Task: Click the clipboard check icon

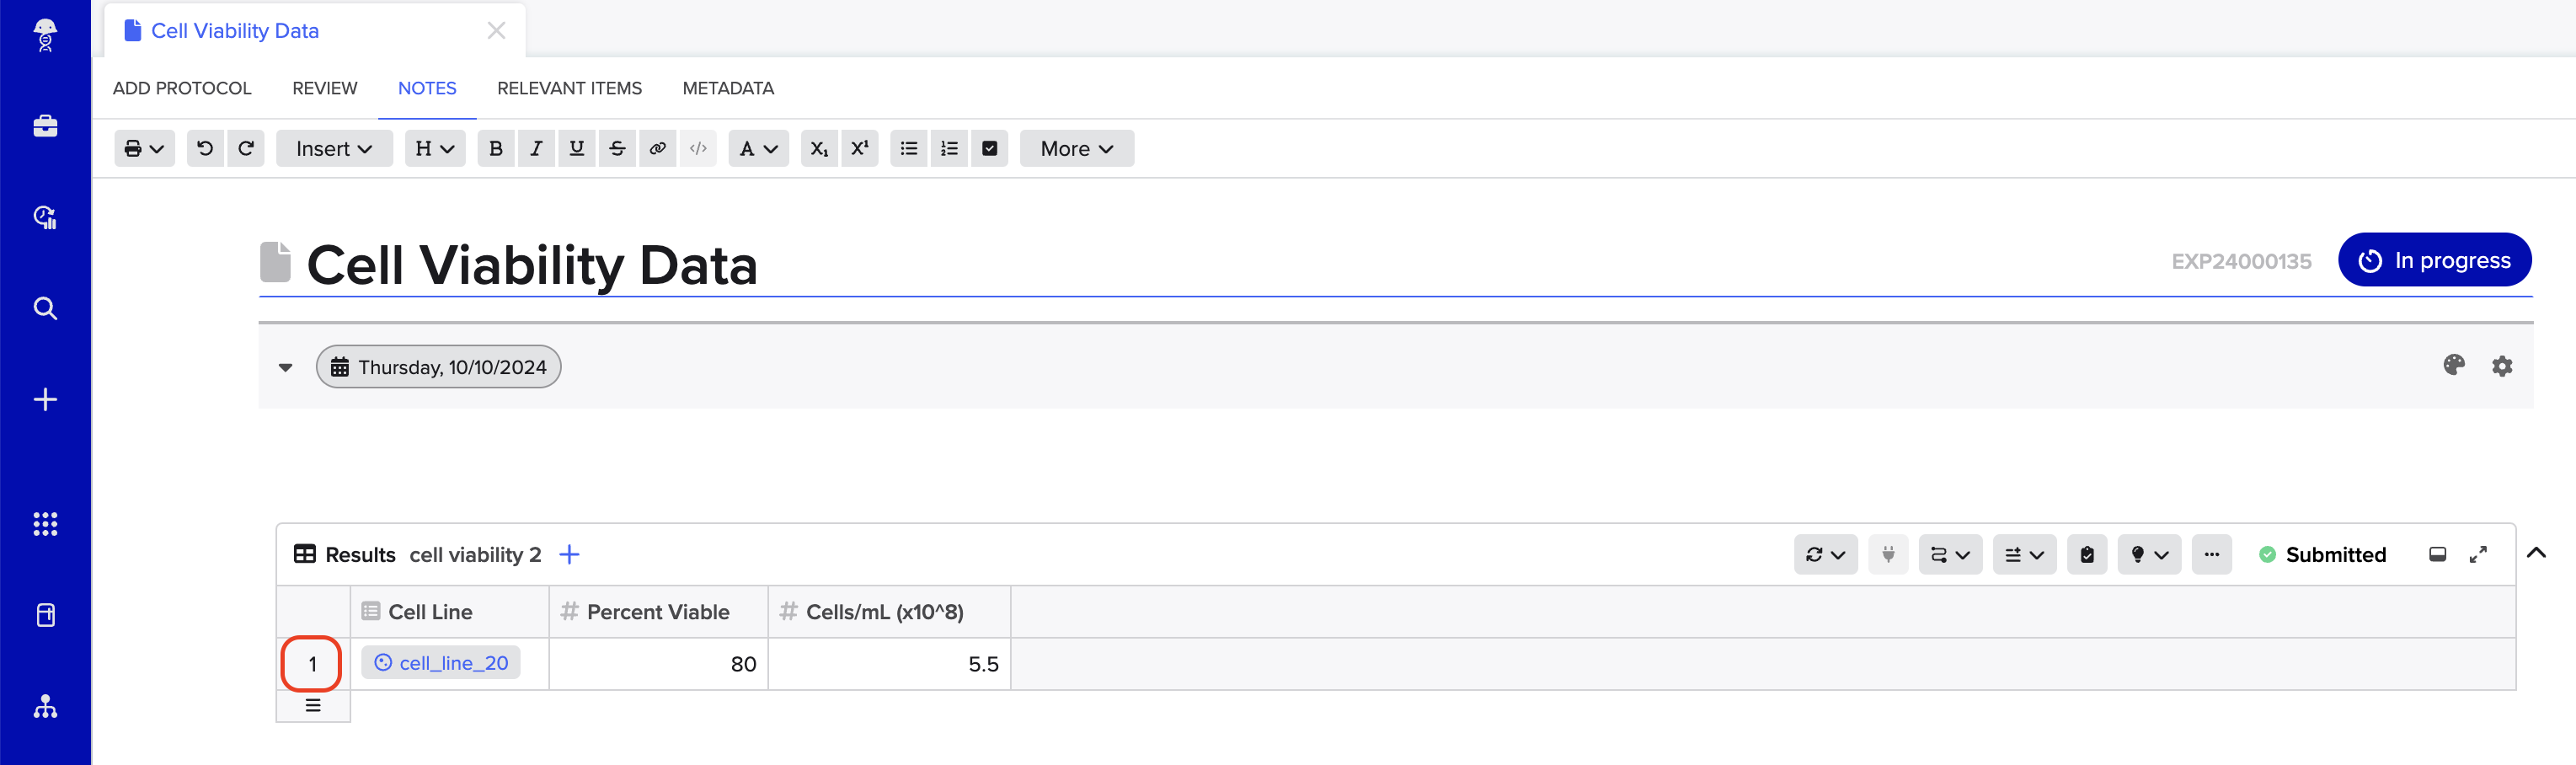Action: [2087, 554]
